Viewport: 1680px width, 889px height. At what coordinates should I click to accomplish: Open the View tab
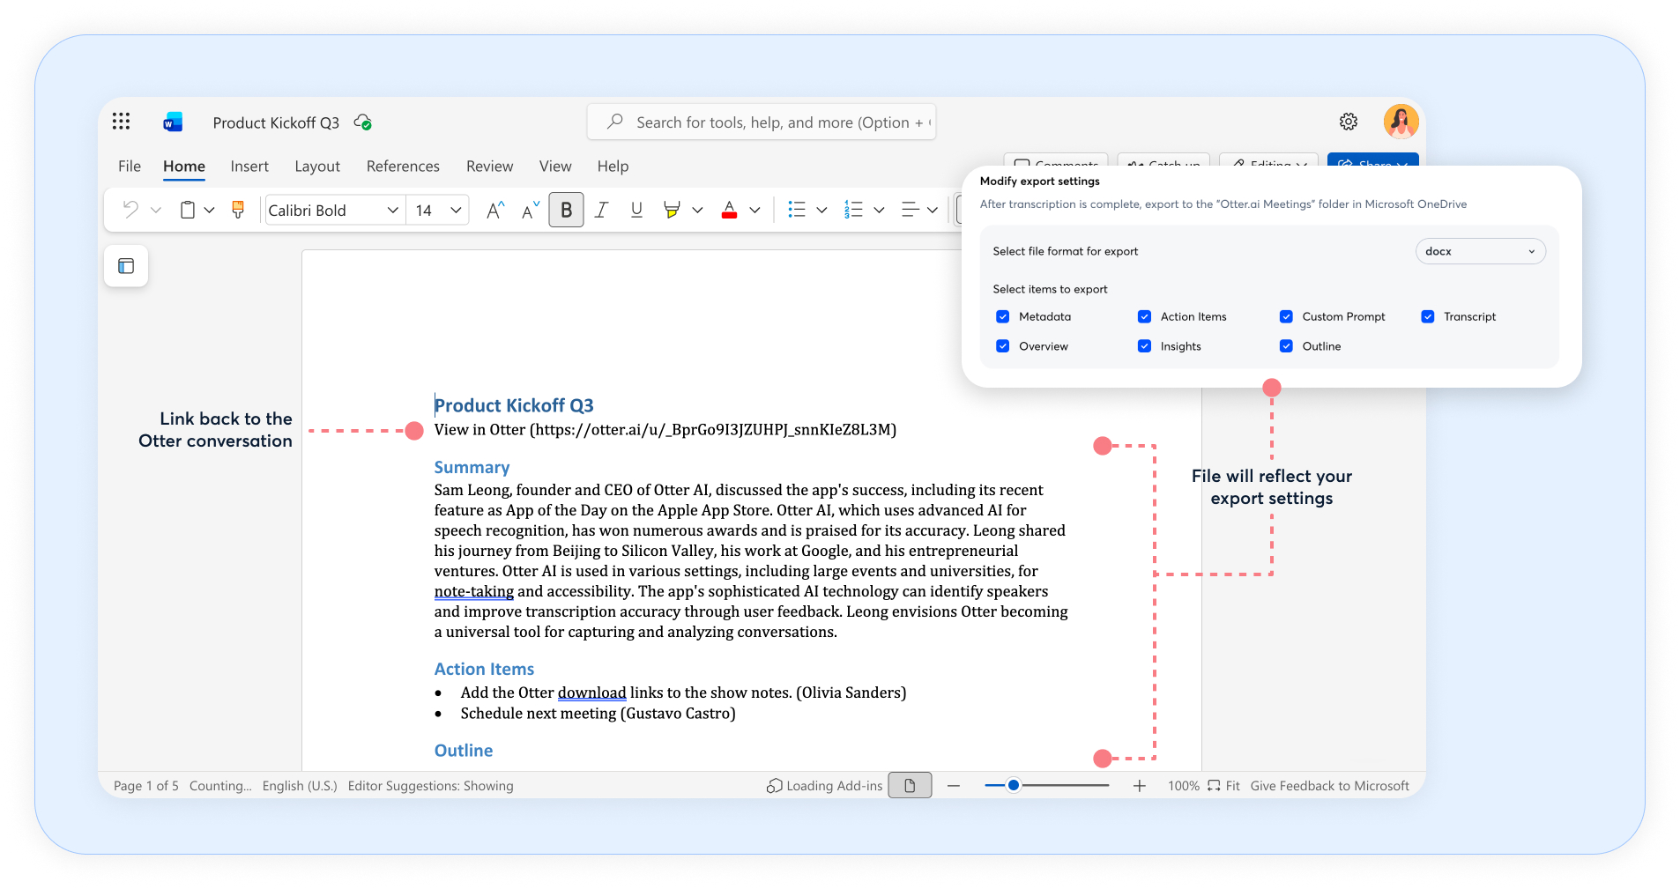[555, 166]
